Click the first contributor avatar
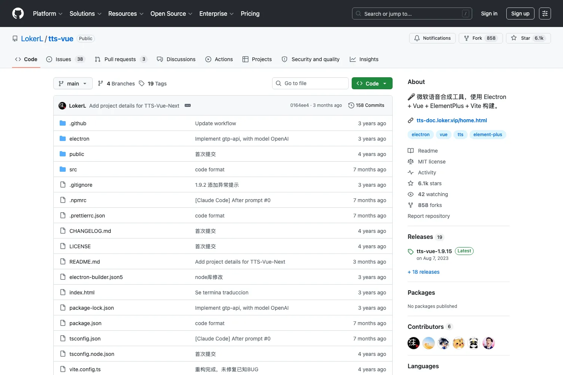The height and width of the screenshot is (375, 563). coord(414,343)
